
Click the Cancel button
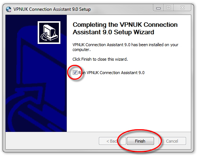coord(172,141)
